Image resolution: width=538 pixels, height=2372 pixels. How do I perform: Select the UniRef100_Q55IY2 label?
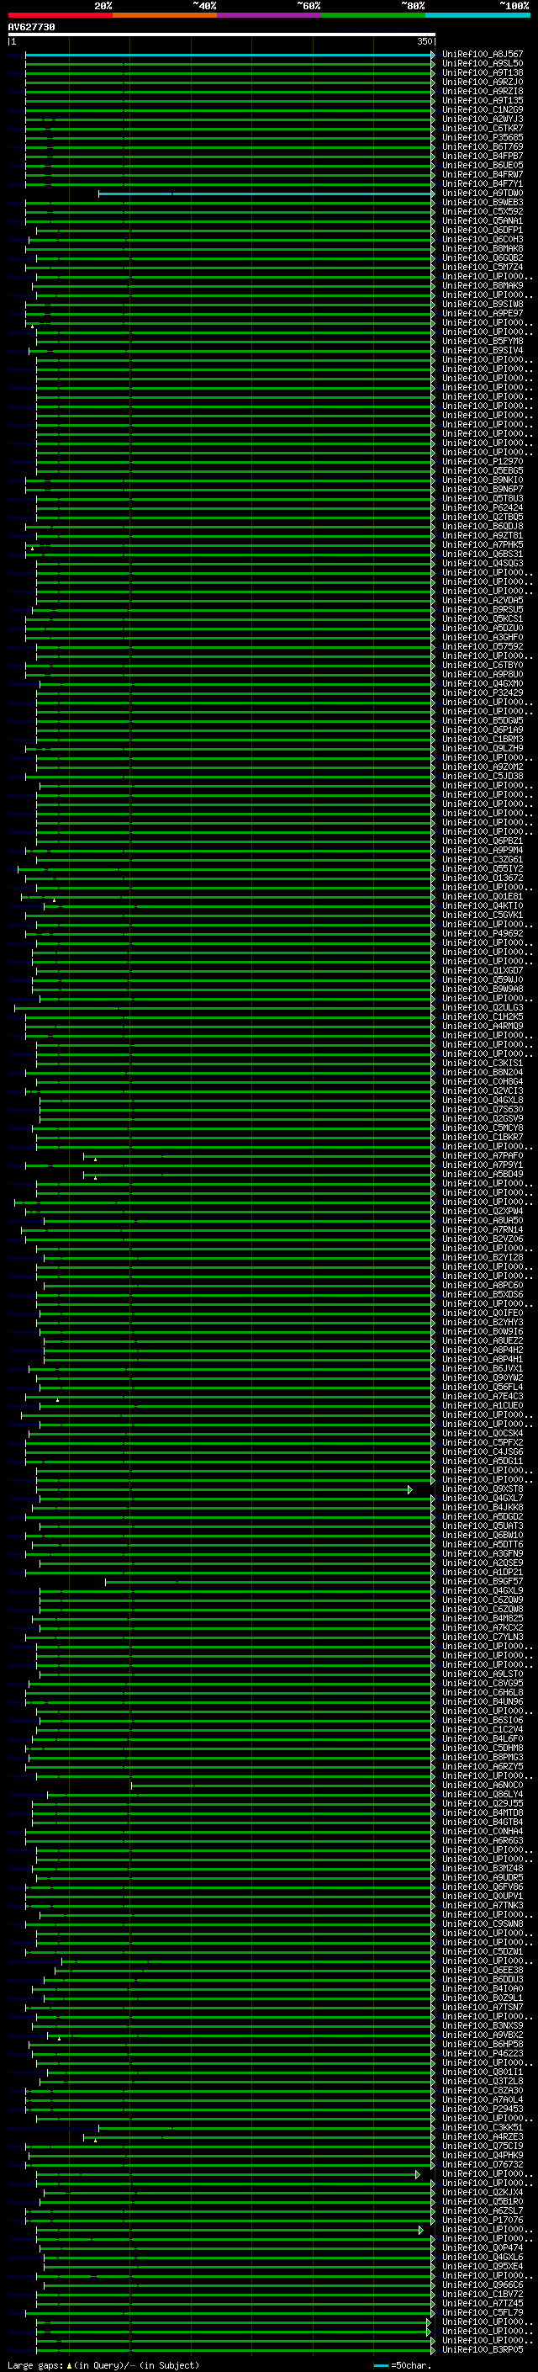tap(483, 868)
